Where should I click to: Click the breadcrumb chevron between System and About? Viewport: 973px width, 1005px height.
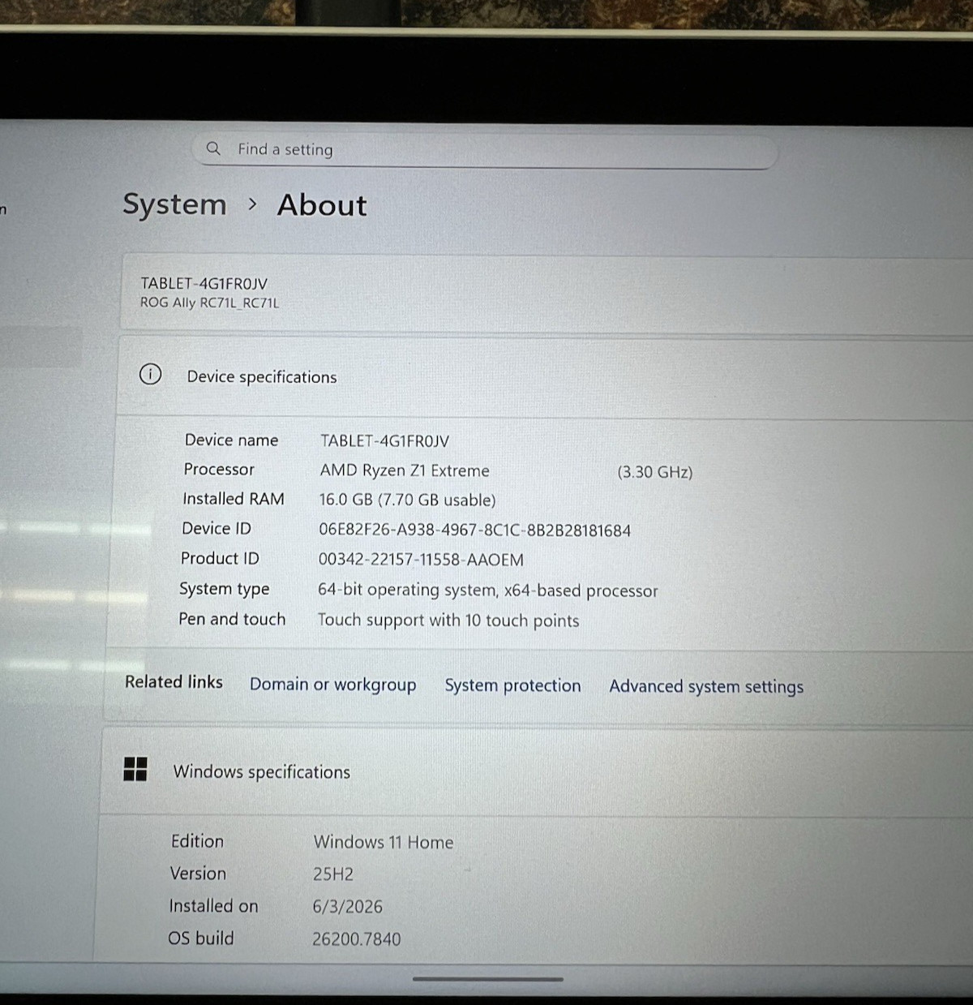252,204
